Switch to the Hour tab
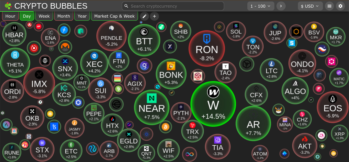The width and height of the screenshot is (349, 162). [10, 16]
